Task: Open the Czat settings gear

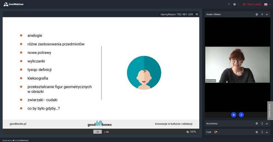Action: click(x=257, y=132)
